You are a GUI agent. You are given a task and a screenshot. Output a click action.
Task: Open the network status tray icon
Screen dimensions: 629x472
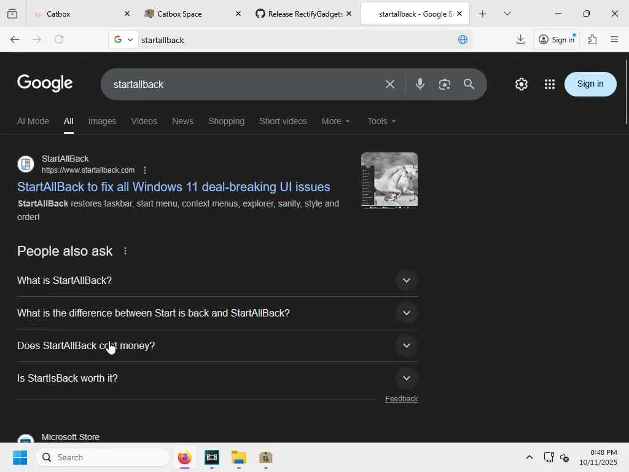[x=549, y=457]
